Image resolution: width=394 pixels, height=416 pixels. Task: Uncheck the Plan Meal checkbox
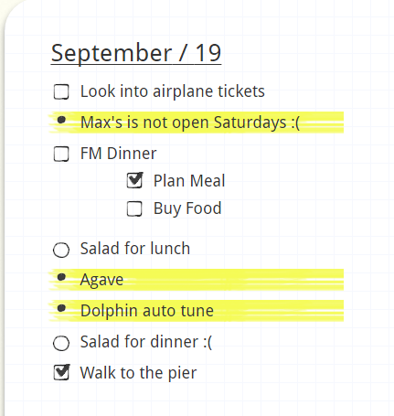point(134,180)
